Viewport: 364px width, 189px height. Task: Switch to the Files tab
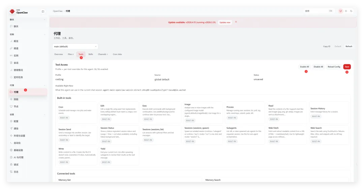tap(70, 54)
